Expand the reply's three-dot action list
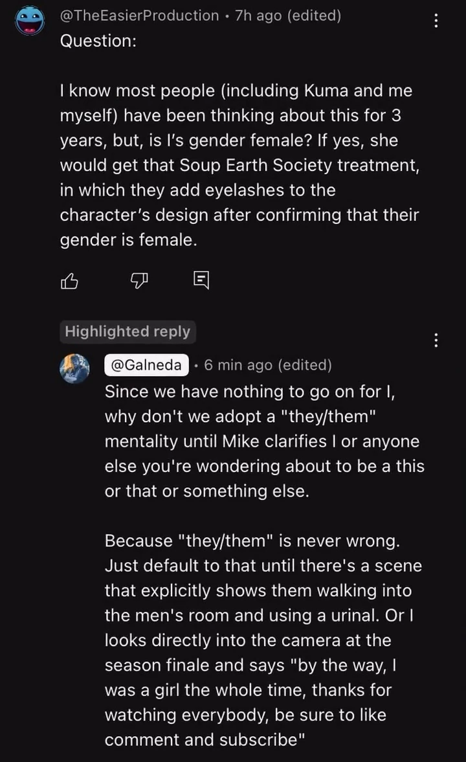Image resolution: width=466 pixels, height=762 pixels. [x=437, y=340]
